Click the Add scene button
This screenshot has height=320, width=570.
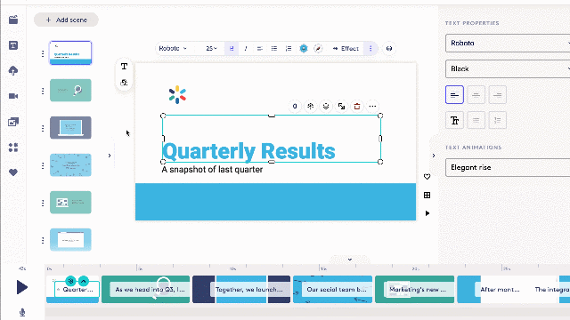[66, 20]
